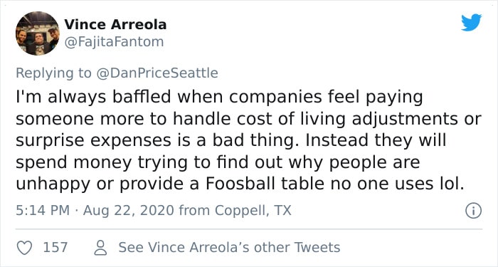The height and width of the screenshot is (267, 498).
Task: Click 'surprise expenses' in the tweet text
Action: (93, 141)
